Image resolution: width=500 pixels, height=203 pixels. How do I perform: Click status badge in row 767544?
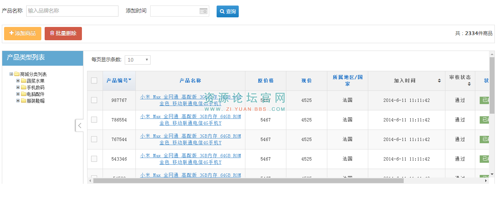(x=484, y=139)
